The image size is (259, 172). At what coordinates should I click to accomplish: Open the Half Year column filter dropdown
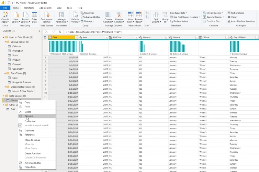click(x=136, y=37)
